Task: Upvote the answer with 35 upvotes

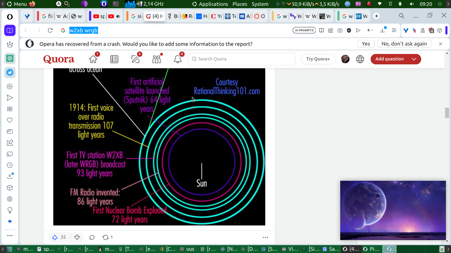Action: point(55,237)
